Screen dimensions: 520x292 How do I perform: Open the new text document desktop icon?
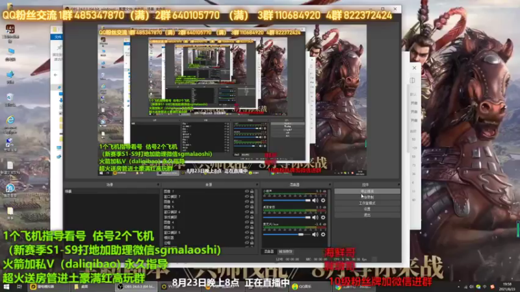tap(10, 169)
